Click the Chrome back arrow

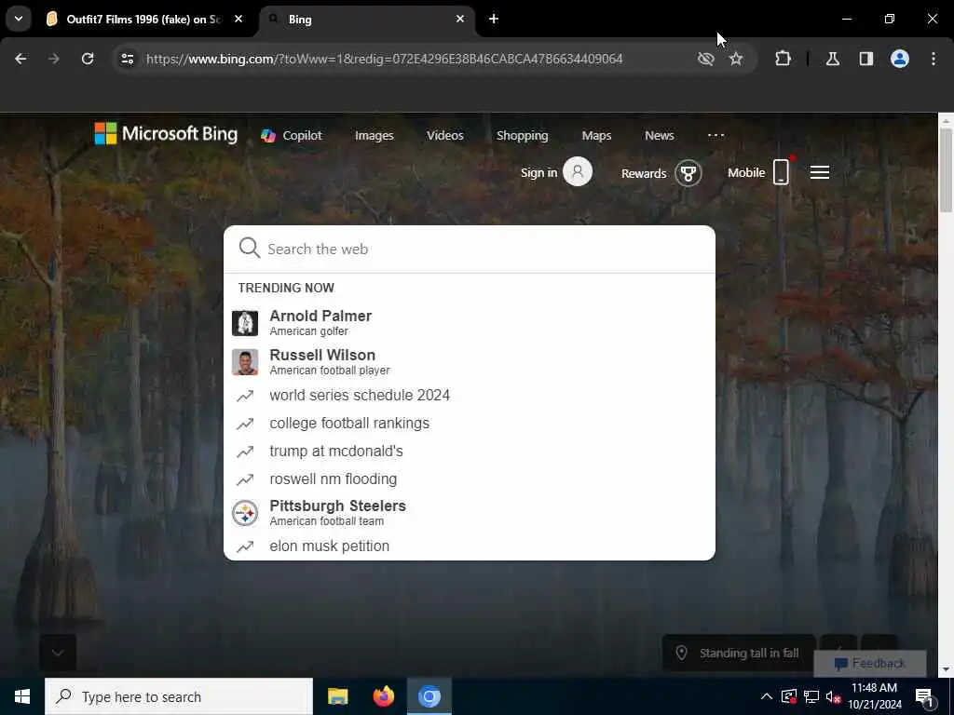tap(20, 59)
